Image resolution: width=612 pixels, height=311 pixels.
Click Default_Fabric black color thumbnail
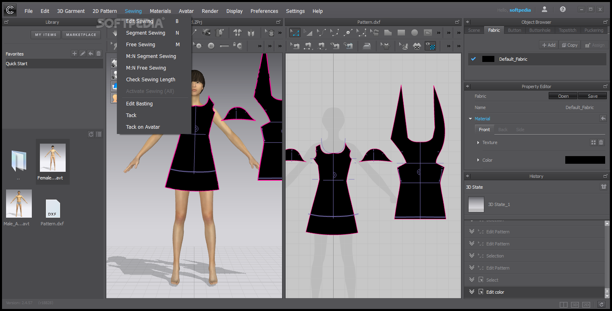click(x=488, y=59)
